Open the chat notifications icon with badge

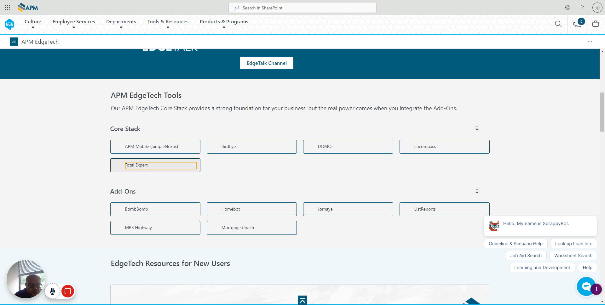pyautogui.click(x=577, y=24)
